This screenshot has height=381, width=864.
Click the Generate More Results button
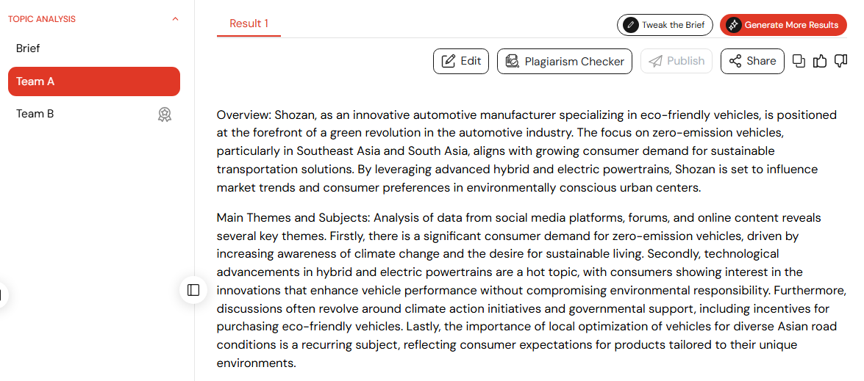[x=783, y=25]
